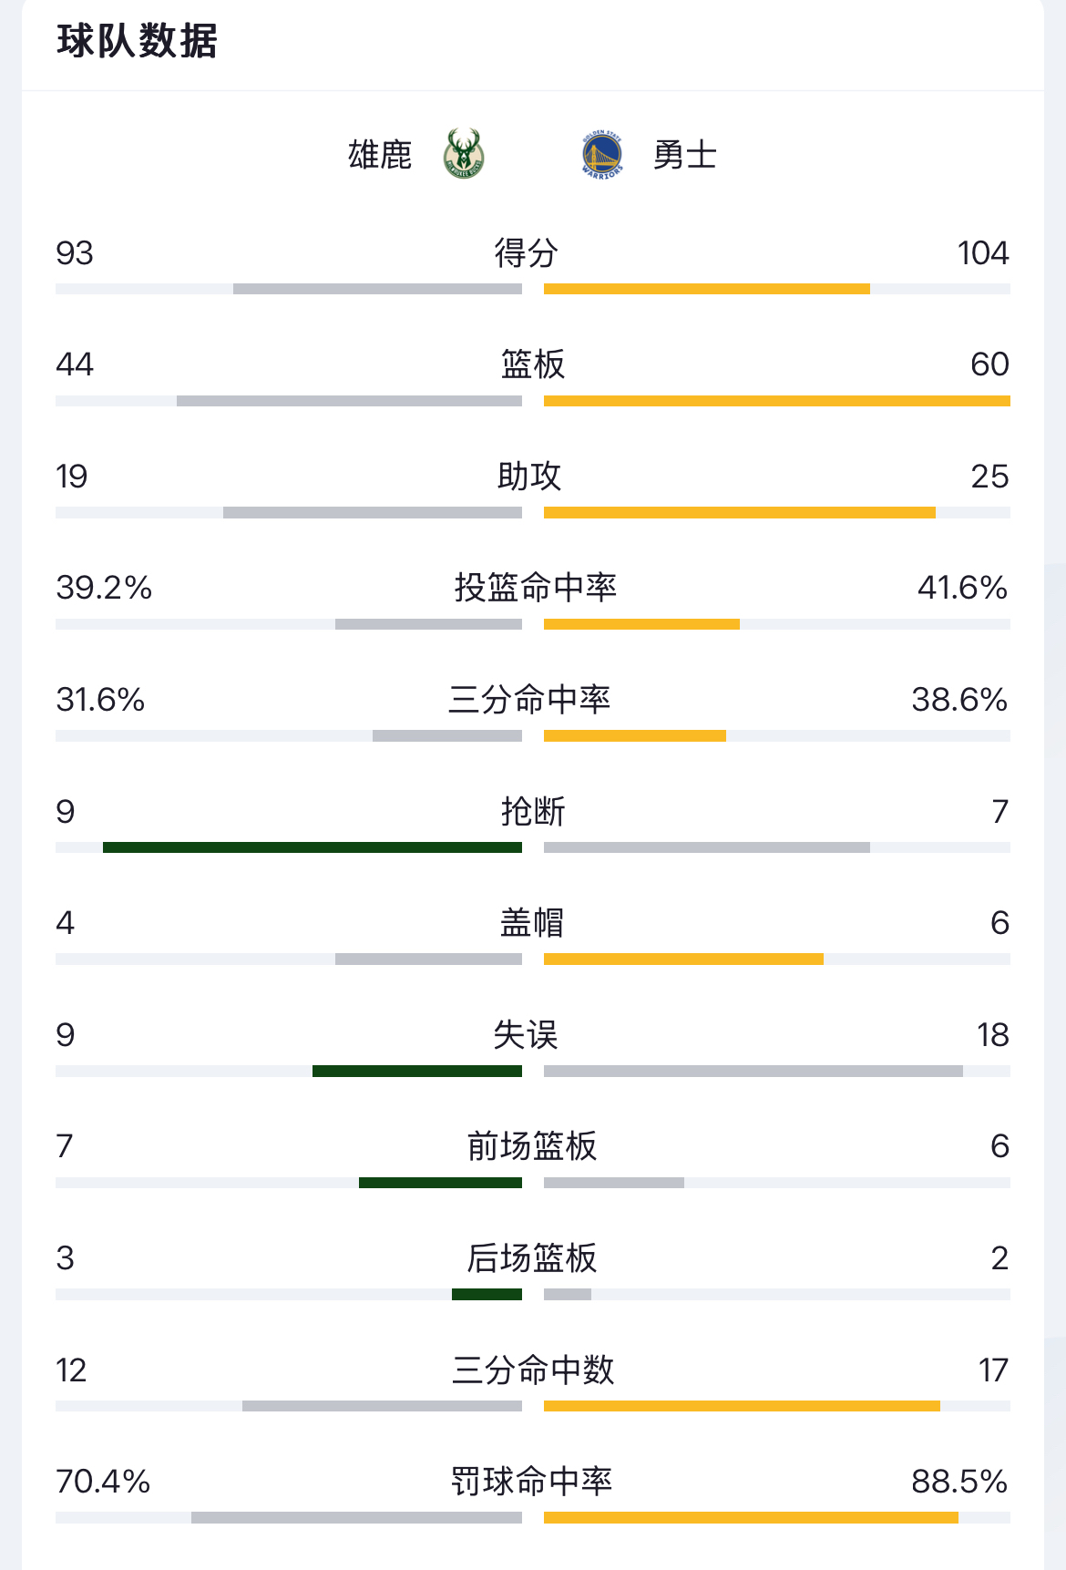Click the 得分 stat label

pyautogui.click(x=526, y=252)
